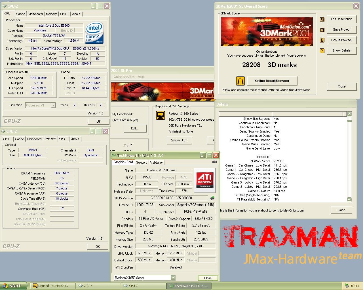Click Close in the Details window
The height and width of the screenshot is (290, 363).
point(341,210)
